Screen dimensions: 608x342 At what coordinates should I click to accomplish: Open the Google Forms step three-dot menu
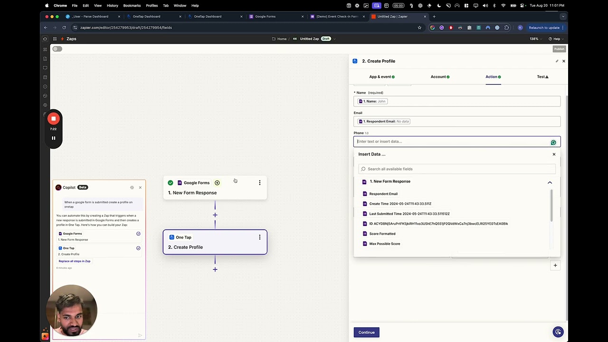click(259, 183)
